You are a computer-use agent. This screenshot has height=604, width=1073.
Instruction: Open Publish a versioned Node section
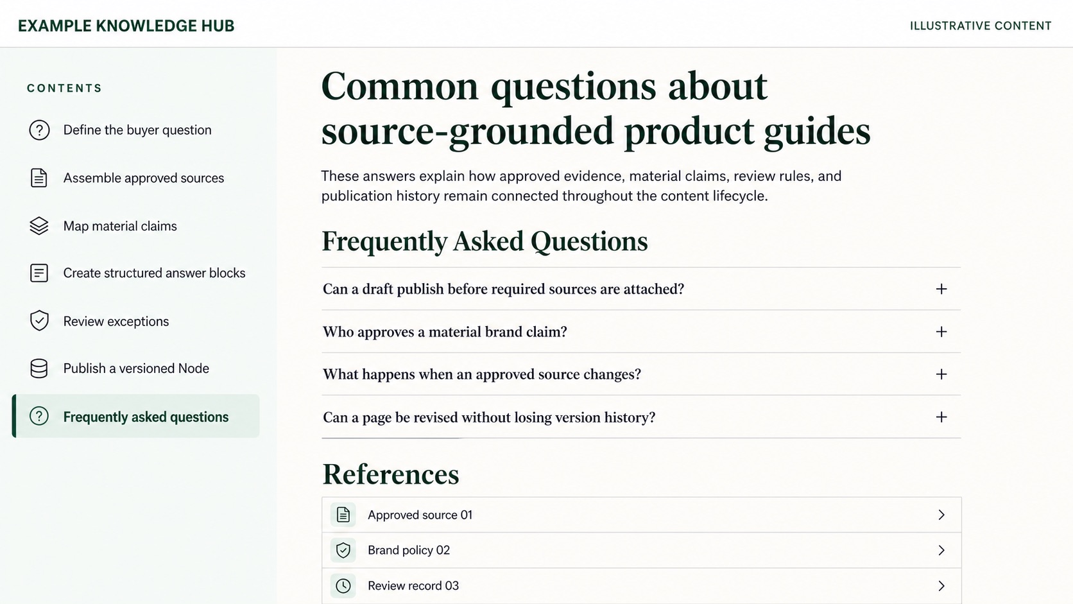click(136, 368)
